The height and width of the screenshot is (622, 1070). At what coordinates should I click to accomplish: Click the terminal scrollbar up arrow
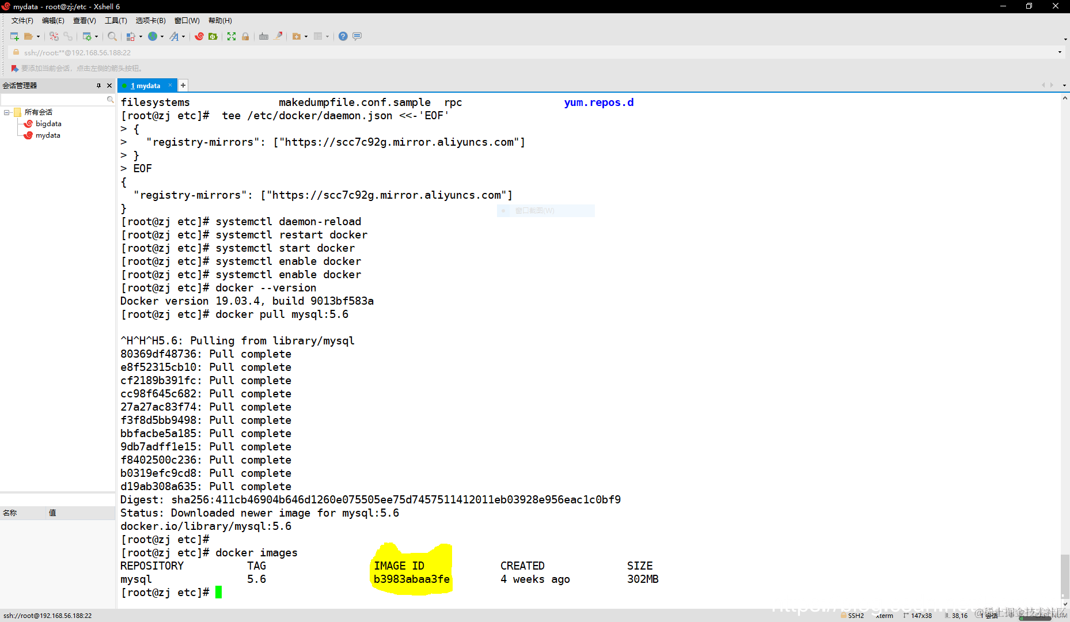click(1065, 98)
